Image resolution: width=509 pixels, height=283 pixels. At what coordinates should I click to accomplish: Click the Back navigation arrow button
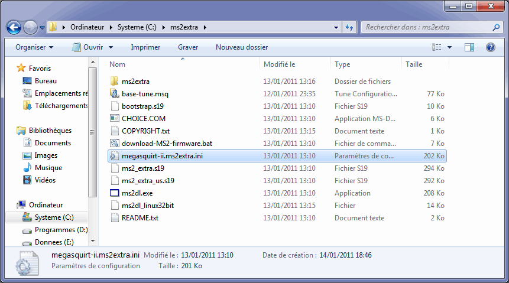point(14,27)
